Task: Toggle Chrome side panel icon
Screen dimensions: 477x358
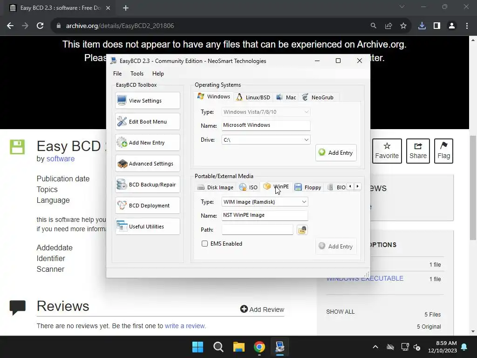Action: coord(437,26)
